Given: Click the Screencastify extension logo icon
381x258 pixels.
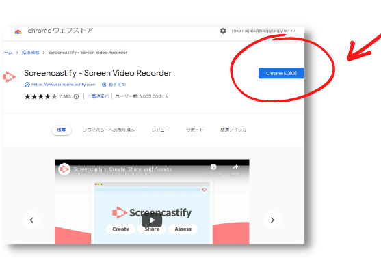Looking at the screenshot, I should 9,77.
